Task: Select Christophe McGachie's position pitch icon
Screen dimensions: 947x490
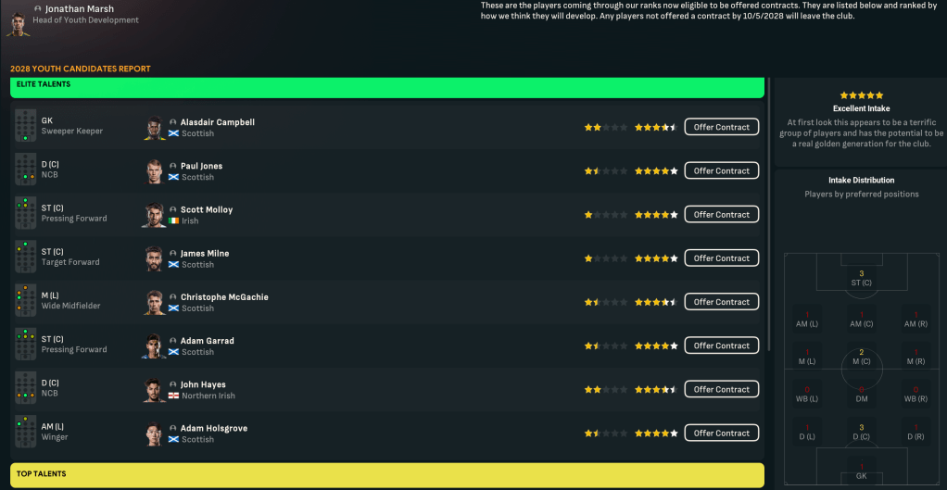Action: 25,301
